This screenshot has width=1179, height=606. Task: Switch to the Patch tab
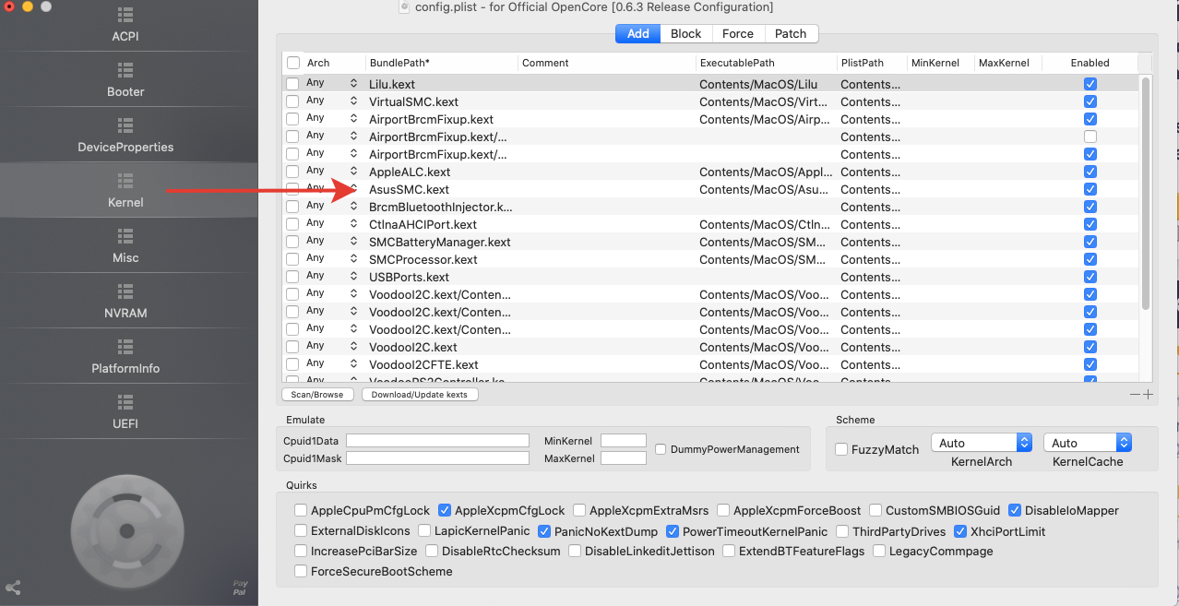pyautogui.click(x=791, y=33)
